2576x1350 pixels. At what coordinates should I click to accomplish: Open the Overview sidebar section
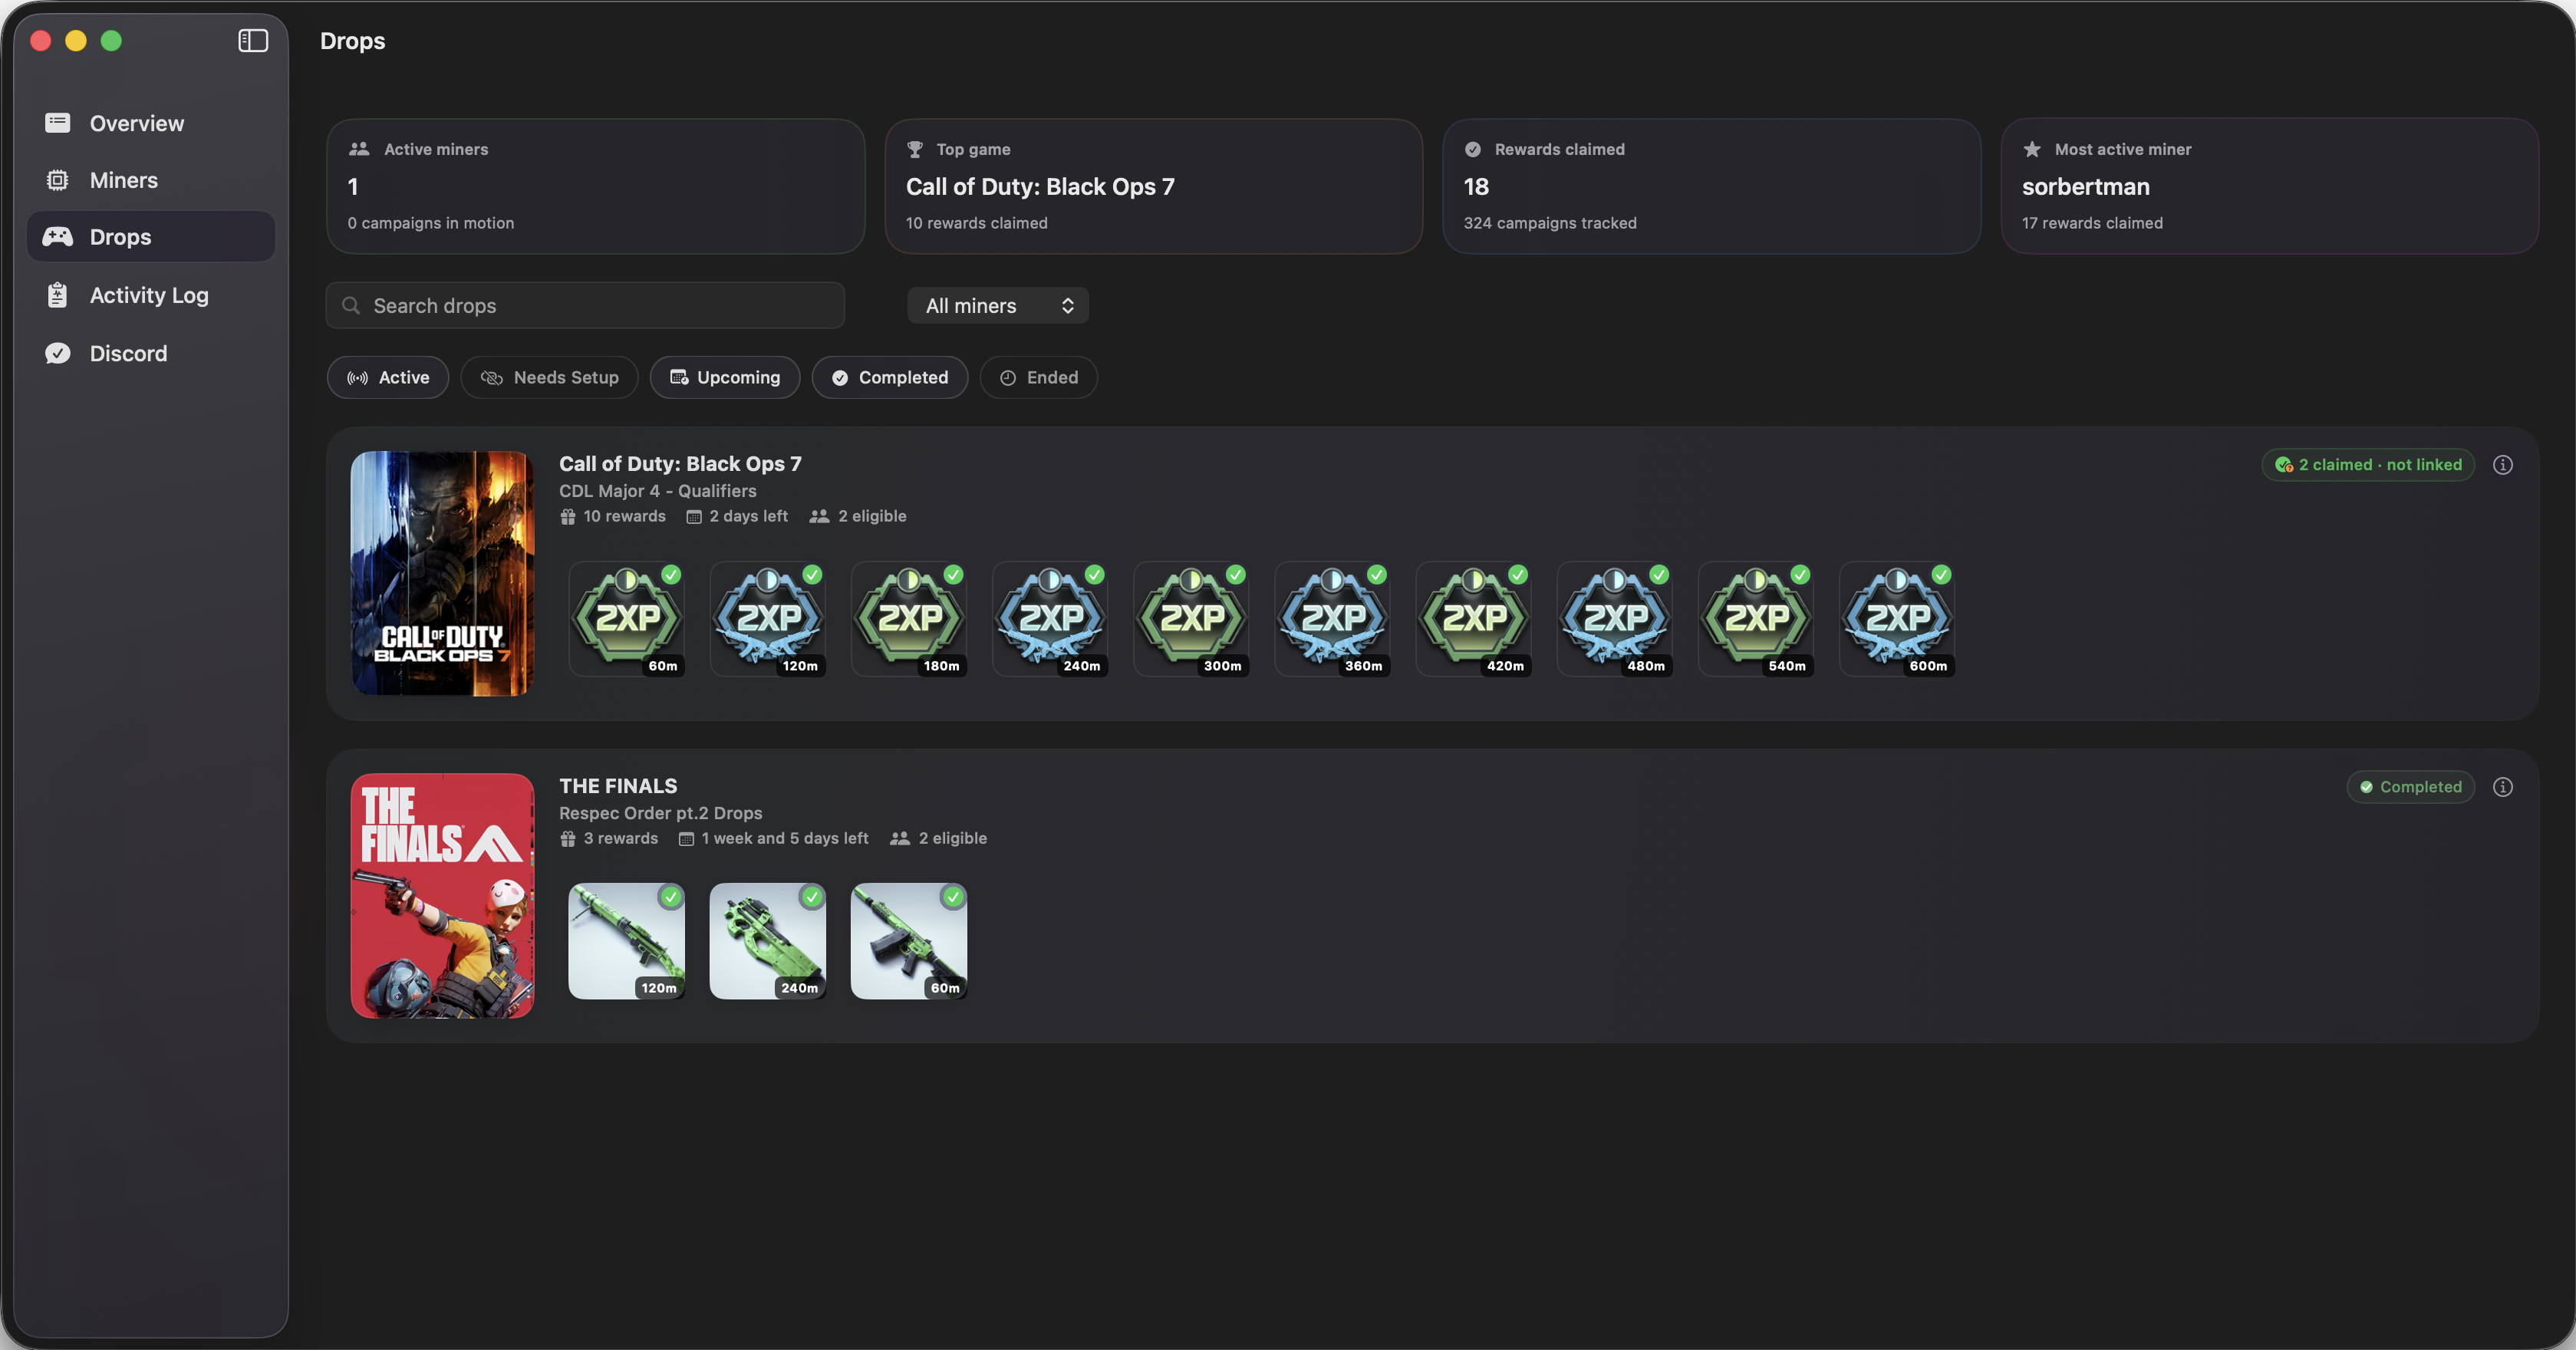coord(150,123)
